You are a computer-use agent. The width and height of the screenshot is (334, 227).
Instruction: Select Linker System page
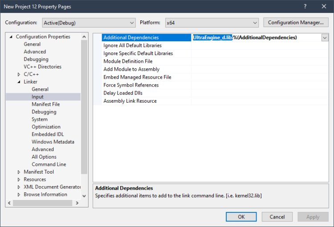40,119
